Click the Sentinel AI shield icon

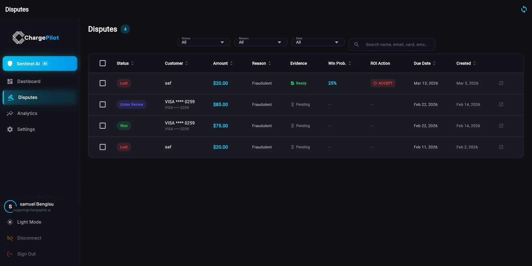[10, 64]
